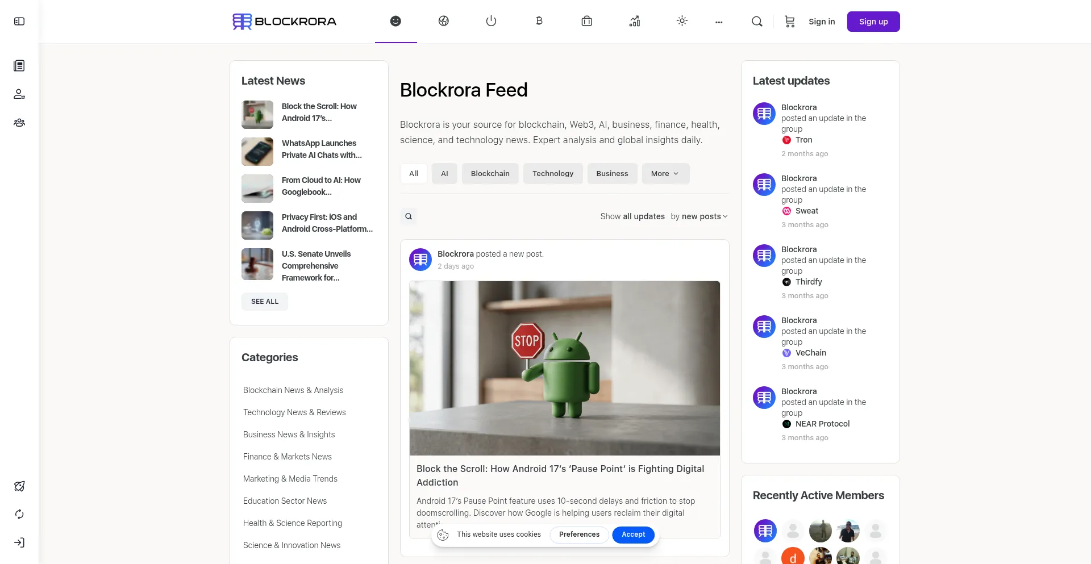This screenshot has width=1091, height=564.
Task: Select the smiley face nav icon
Action: [395, 21]
